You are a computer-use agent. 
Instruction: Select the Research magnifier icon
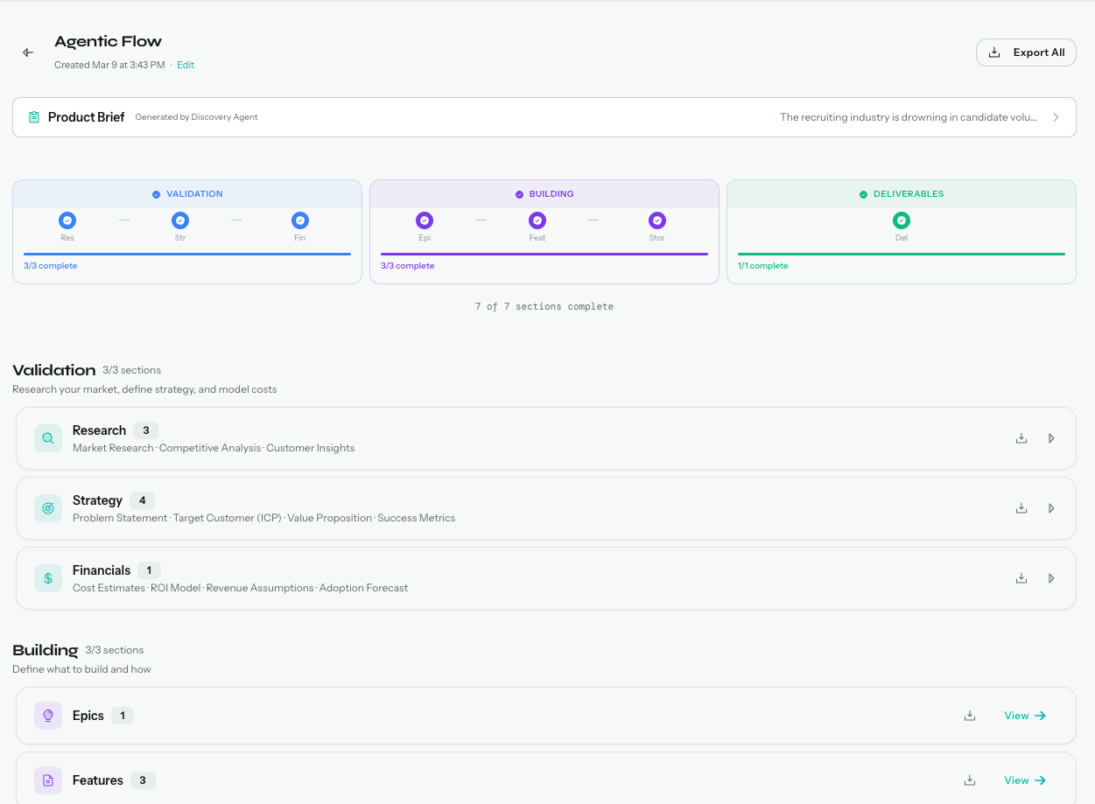pyautogui.click(x=48, y=437)
